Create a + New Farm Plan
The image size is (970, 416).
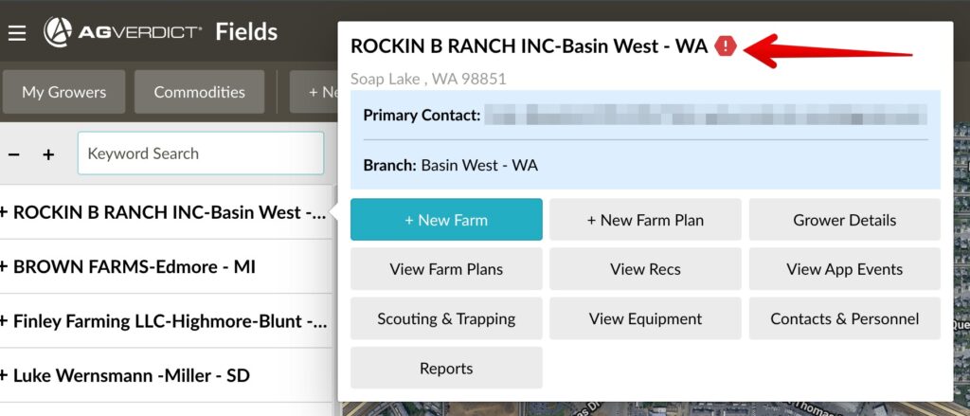point(645,220)
